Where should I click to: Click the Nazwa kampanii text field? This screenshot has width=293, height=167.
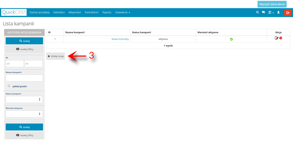24,78
